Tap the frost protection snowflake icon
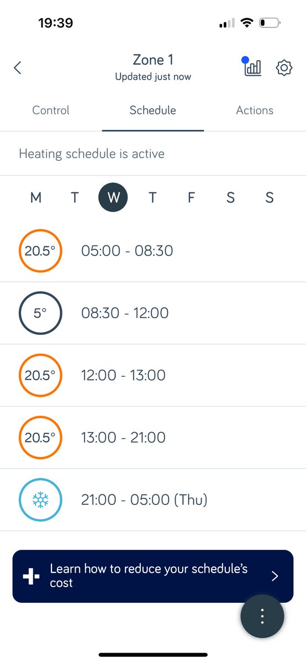 click(40, 501)
